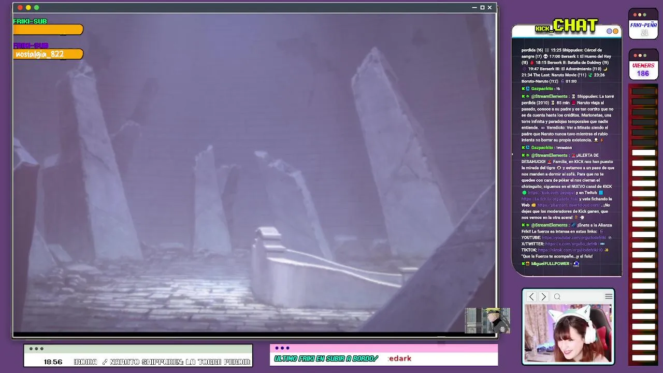This screenshot has width=663, height=373.
Task: Click the close X of the video window
Action: pyautogui.click(x=489, y=7)
